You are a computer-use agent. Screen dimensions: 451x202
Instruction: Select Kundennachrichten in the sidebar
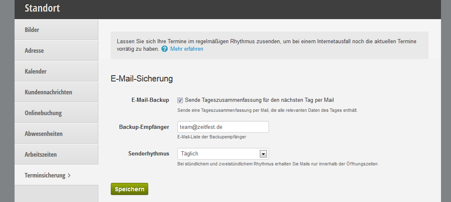(x=56, y=92)
